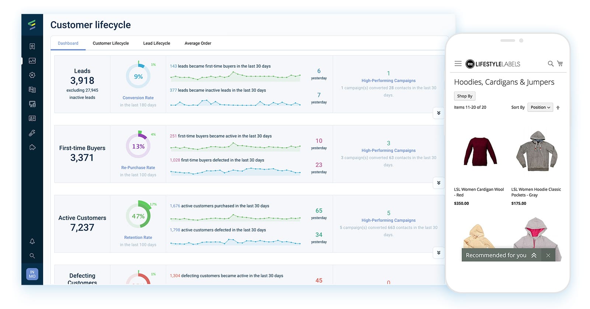Click the 23 yesterday value
590x309 pixels.
(x=319, y=165)
